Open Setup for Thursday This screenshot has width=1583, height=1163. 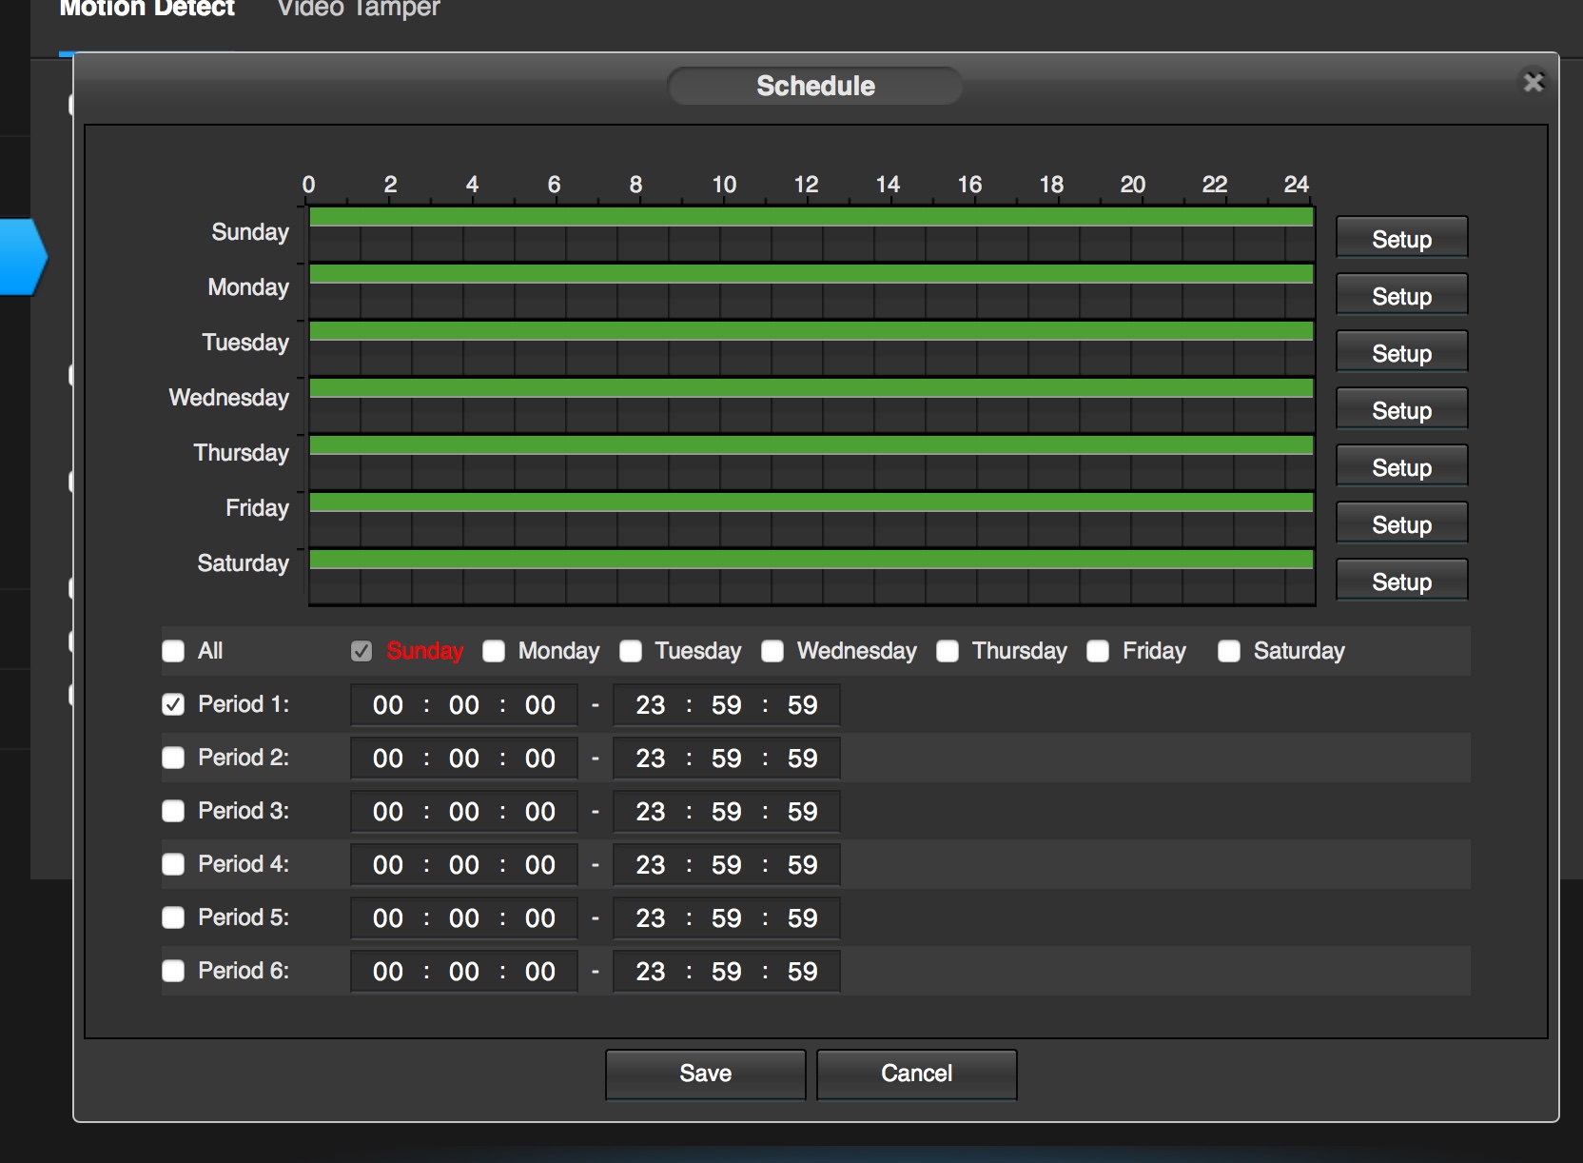tap(1401, 466)
